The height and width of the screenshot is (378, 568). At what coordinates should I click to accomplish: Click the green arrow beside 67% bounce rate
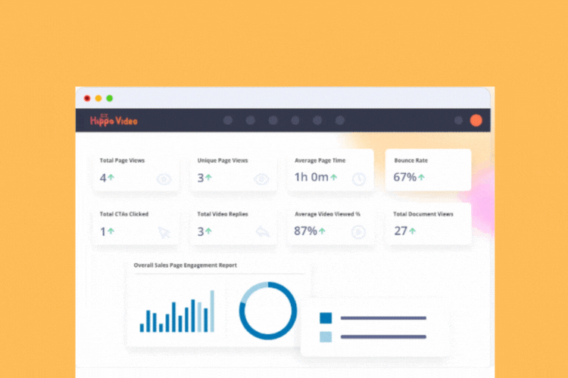pyautogui.click(x=421, y=177)
